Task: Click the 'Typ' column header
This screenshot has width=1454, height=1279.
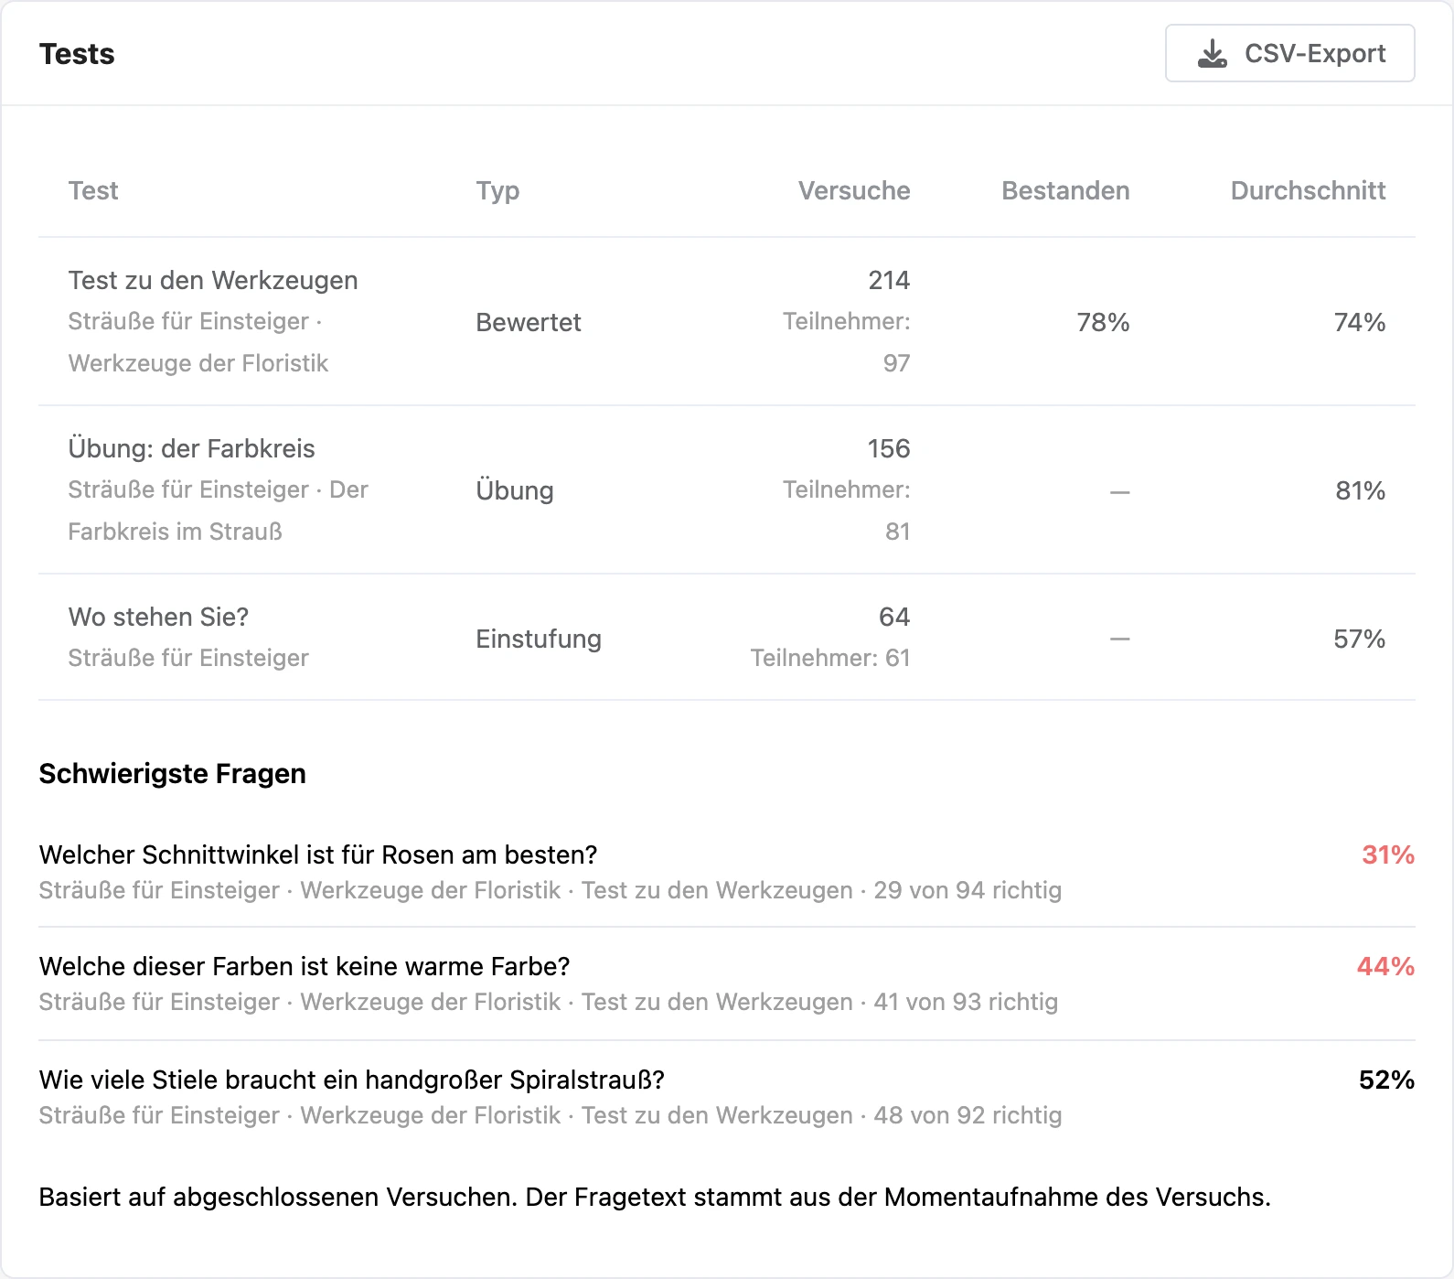Action: pos(497,190)
